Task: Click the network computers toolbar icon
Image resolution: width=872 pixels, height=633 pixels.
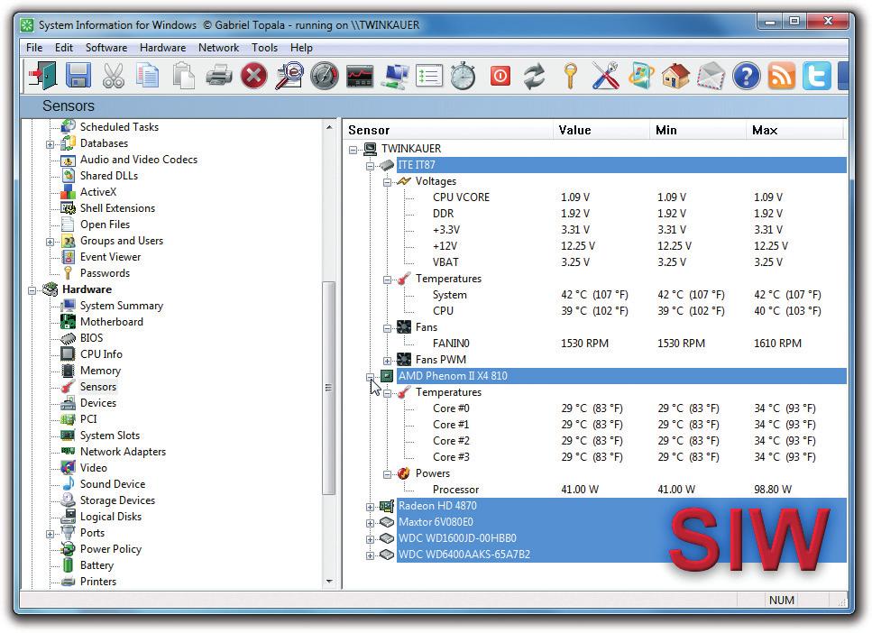Action: point(395,77)
